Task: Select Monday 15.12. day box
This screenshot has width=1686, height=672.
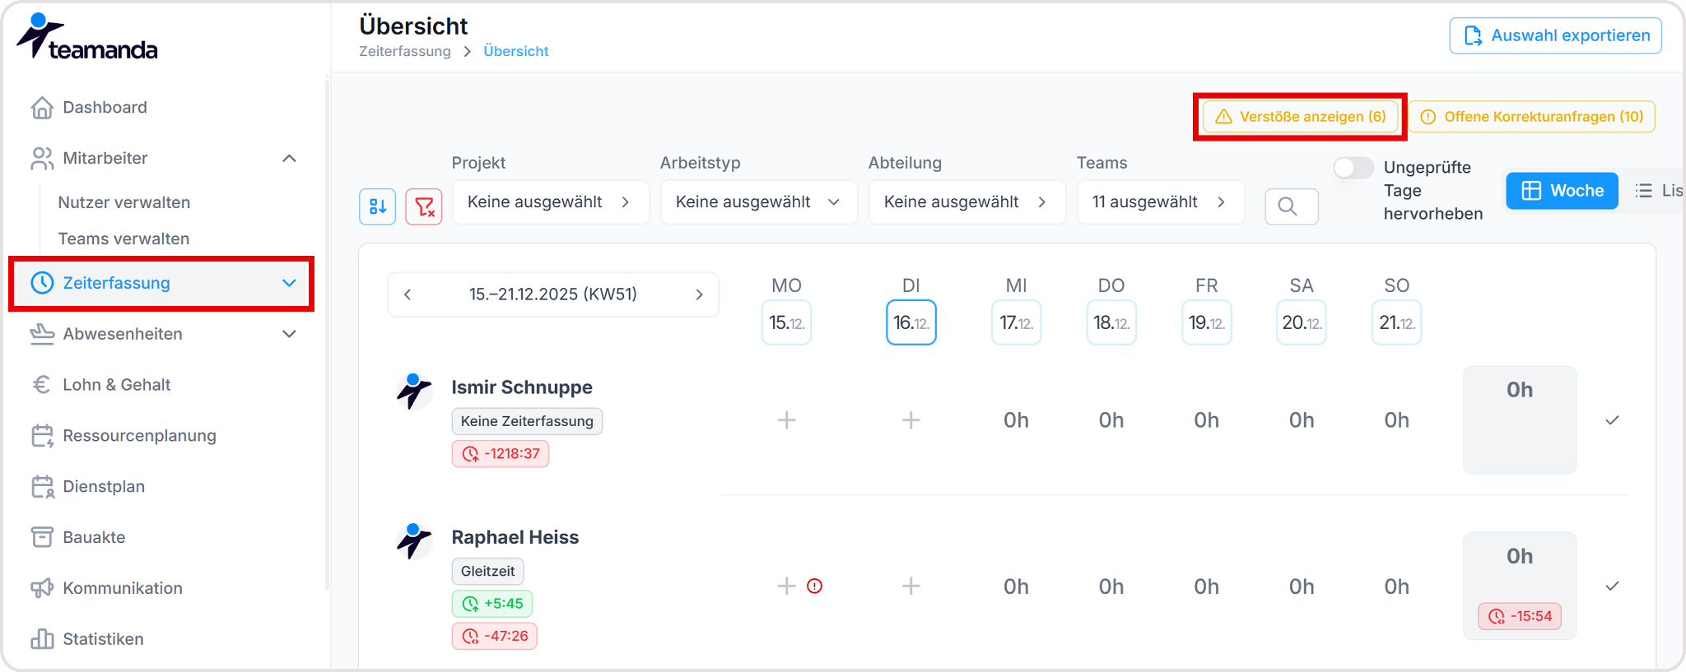Action: [786, 322]
